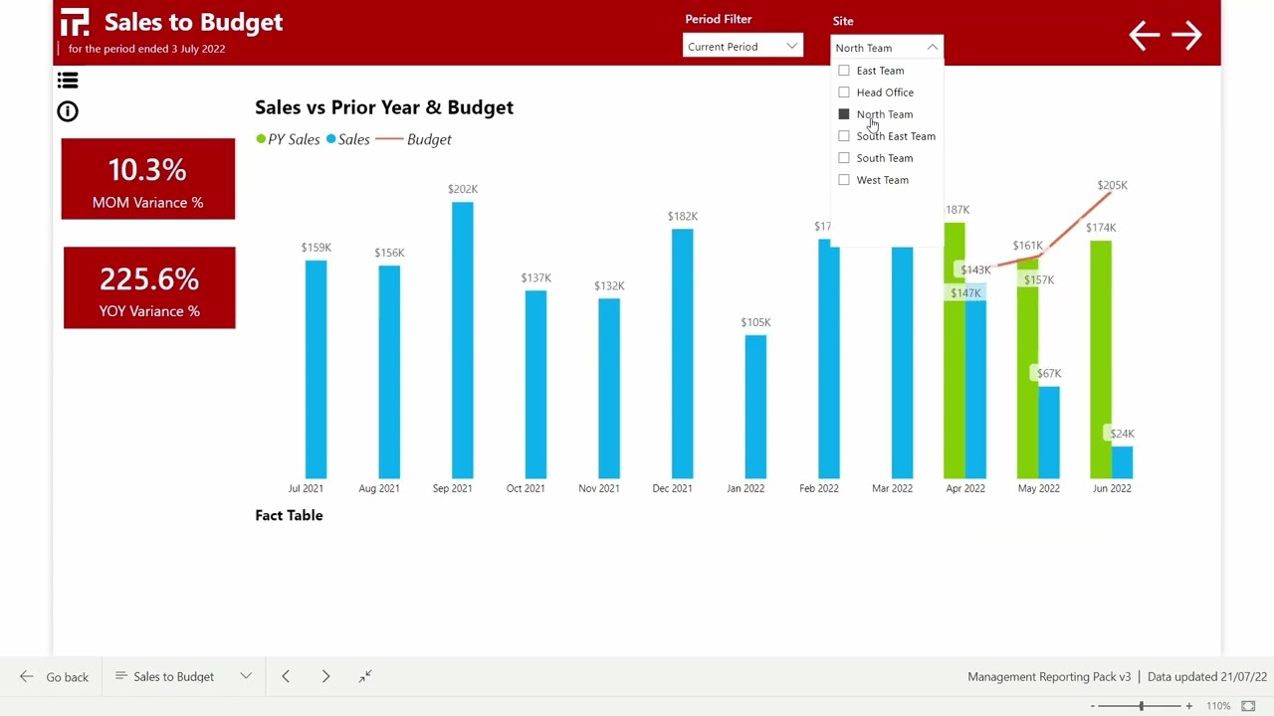
Task: Click the Jan 2022 sales bar
Action: (755, 407)
